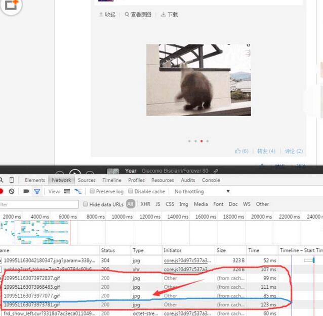The height and width of the screenshot is (316, 323).
Task: Check the Disable cache option
Action: point(131,192)
